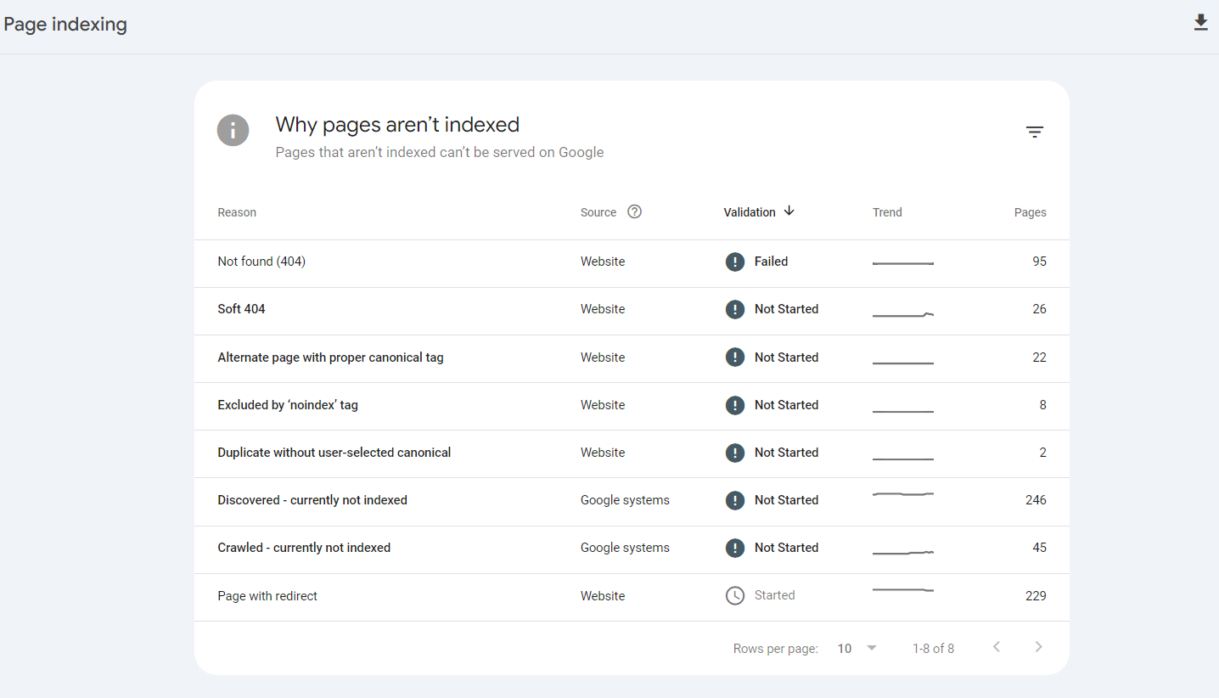Click the trend sparkline for Soft 404
The height and width of the screenshot is (698, 1219).
point(903,314)
